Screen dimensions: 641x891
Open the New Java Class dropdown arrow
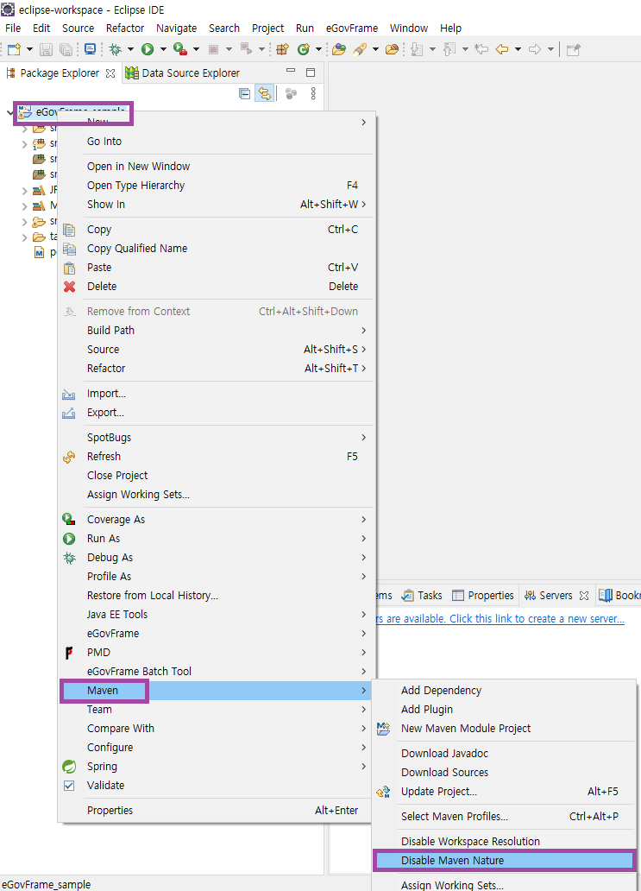[x=318, y=49]
